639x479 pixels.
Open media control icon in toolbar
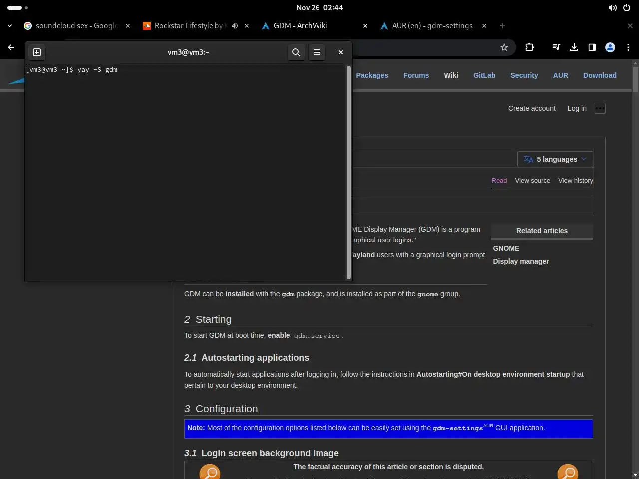[x=556, y=47]
